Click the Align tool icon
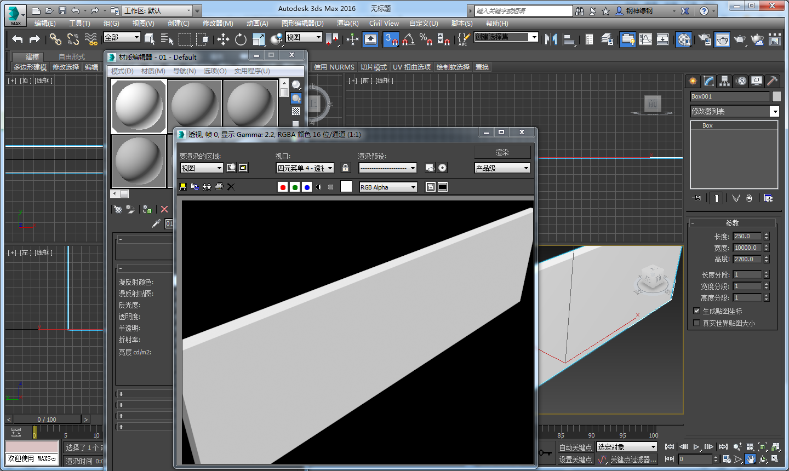The width and height of the screenshot is (789, 471). click(569, 39)
